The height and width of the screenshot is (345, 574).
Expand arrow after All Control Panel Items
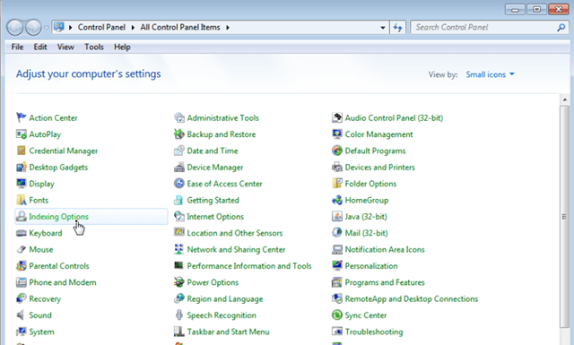pyautogui.click(x=227, y=28)
